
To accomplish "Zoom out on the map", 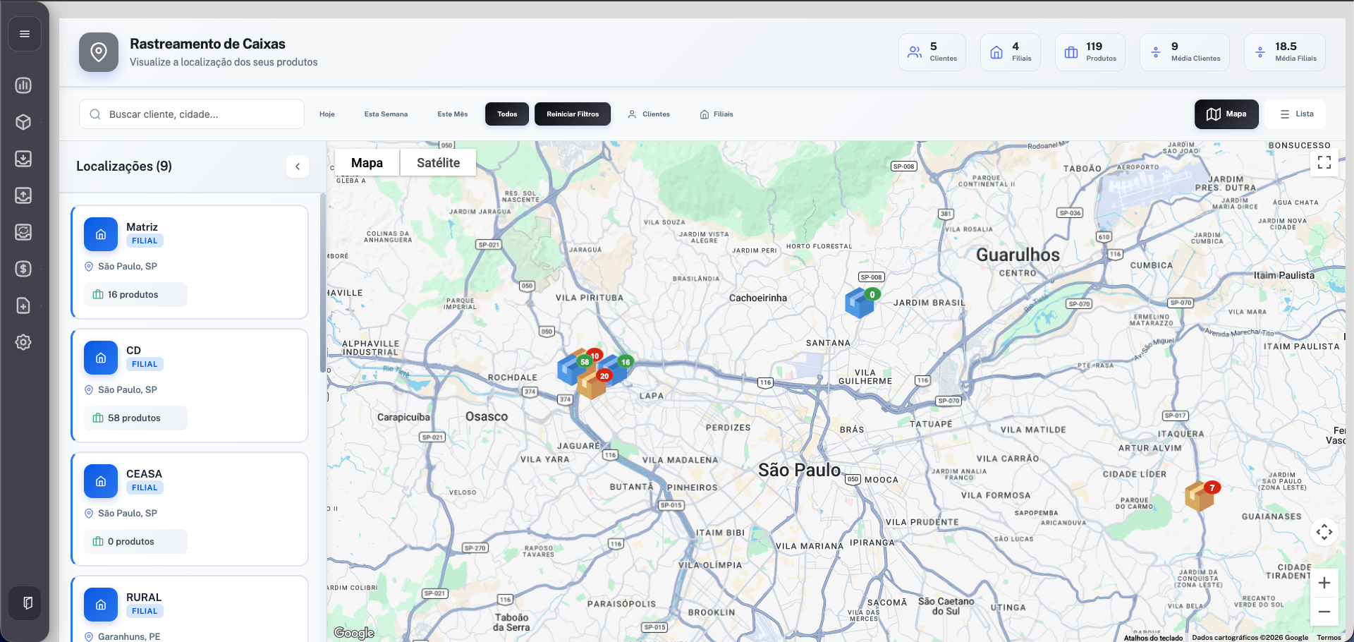I will tap(1324, 612).
